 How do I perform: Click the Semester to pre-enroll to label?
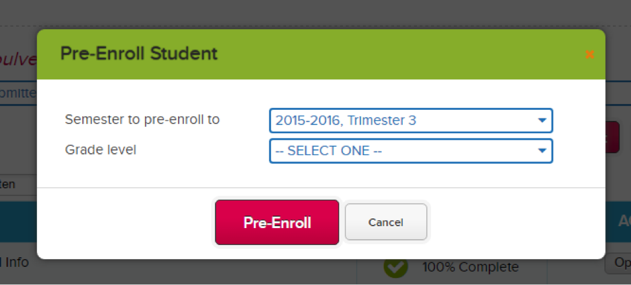coord(142,120)
